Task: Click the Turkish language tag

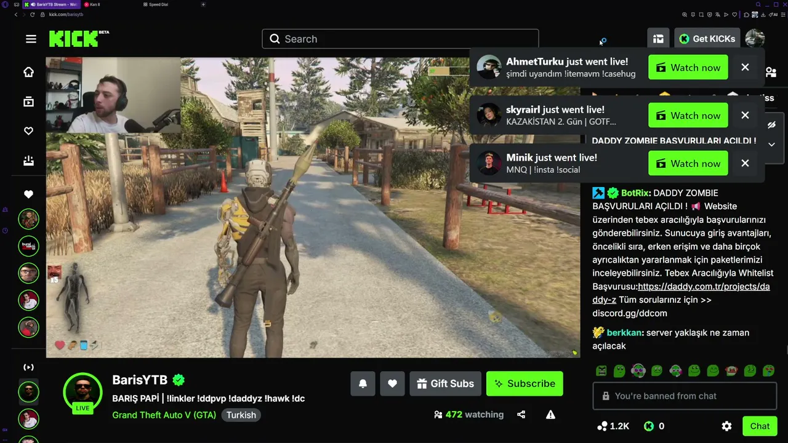Action: click(x=241, y=415)
